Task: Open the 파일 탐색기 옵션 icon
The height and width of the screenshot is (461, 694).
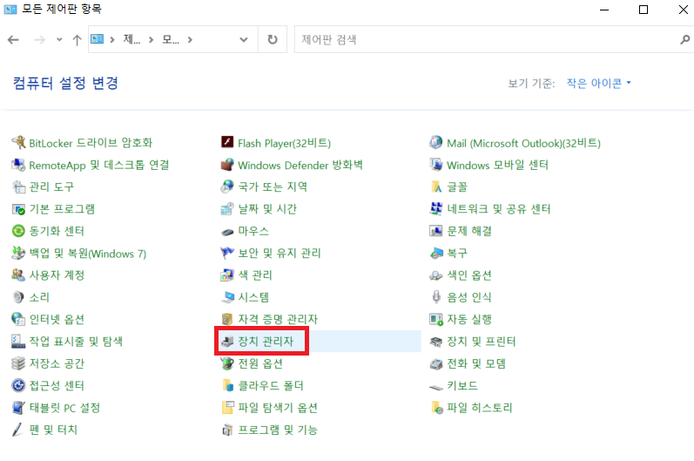Action: [x=227, y=408]
